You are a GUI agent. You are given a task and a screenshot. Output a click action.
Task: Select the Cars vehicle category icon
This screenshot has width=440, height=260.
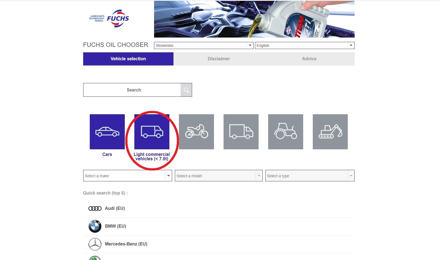click(107, 132)
